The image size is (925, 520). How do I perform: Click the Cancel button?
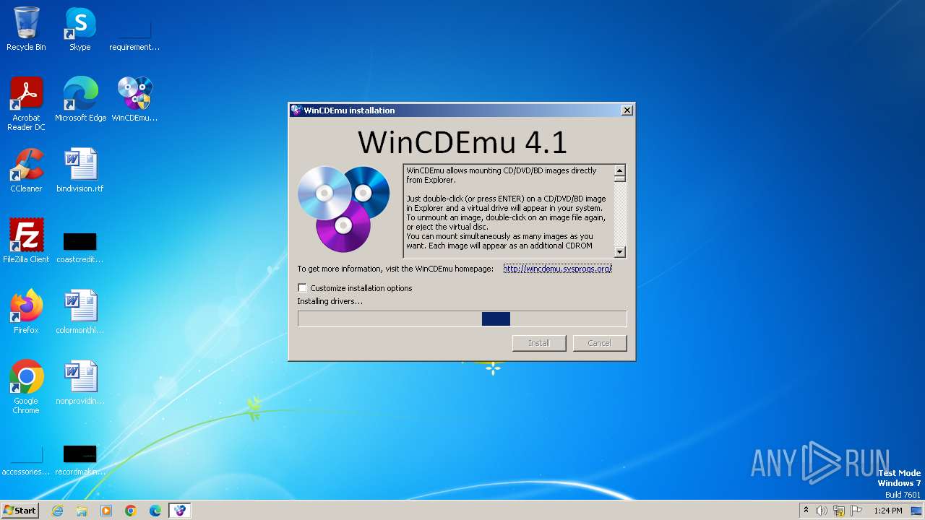coord(599,343)
